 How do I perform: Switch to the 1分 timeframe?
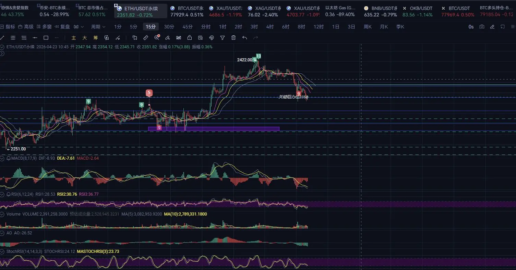pos(118,27)
